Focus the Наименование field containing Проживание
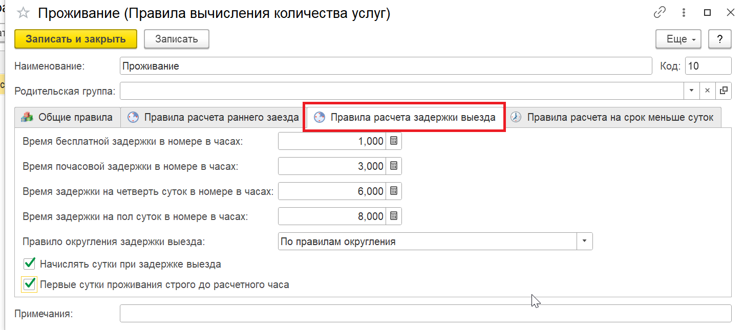 pyautogui.click(x=386, y=66)
